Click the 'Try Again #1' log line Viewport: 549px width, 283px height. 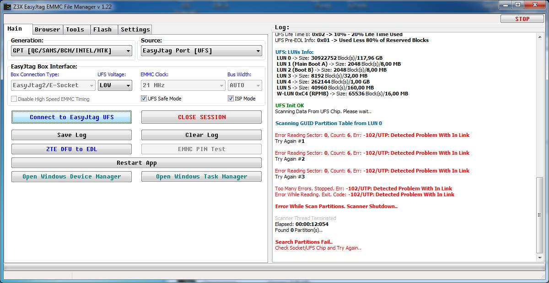coord(290,141)
